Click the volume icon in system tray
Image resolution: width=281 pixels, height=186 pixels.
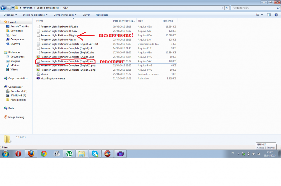point(253,154)
